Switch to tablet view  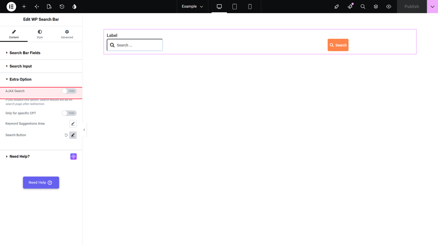coord(235,7)
